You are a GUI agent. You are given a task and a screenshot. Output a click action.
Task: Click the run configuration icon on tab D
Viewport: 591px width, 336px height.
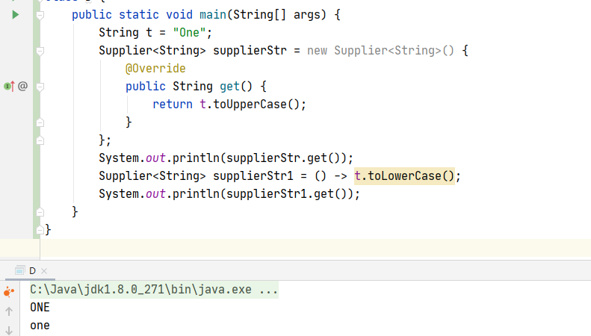pyautogui.click(x=20, y=271)
